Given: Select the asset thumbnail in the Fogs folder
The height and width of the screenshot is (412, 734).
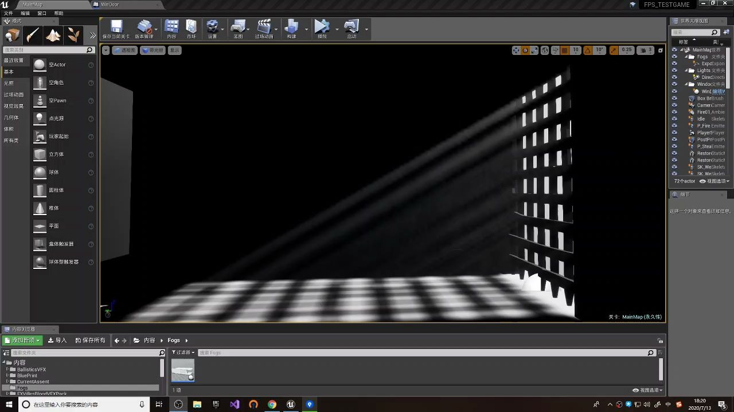Looking at the screenshot, I should point(183,370).
